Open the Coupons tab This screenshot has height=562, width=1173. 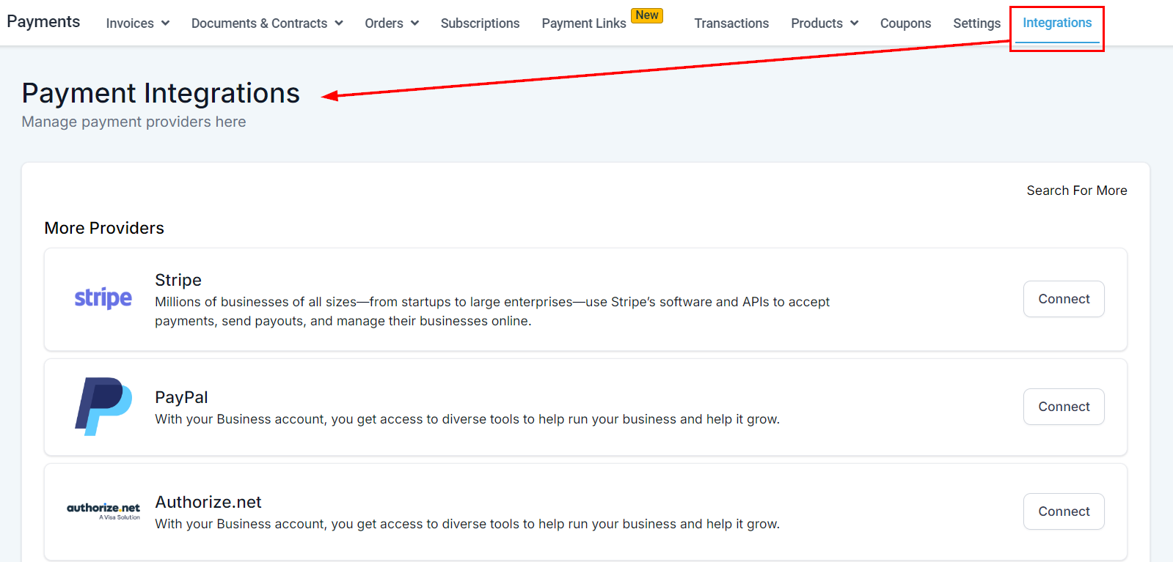[905, 23]
